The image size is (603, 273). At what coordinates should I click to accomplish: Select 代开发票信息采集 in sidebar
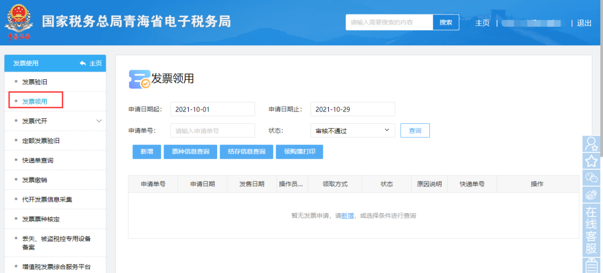[47, 199]
